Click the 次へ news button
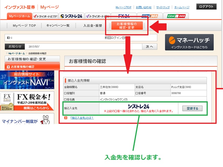The width and height of the screenshot is (223, 167). 149,46
